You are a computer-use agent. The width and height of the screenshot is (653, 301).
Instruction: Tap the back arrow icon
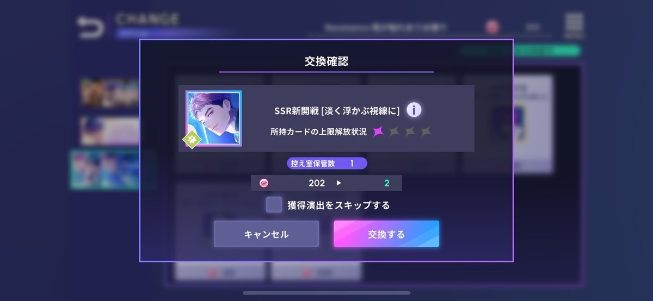tap(90, 28)
